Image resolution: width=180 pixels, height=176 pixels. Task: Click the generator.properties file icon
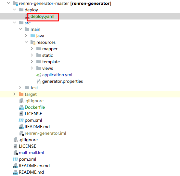[39, 82]
